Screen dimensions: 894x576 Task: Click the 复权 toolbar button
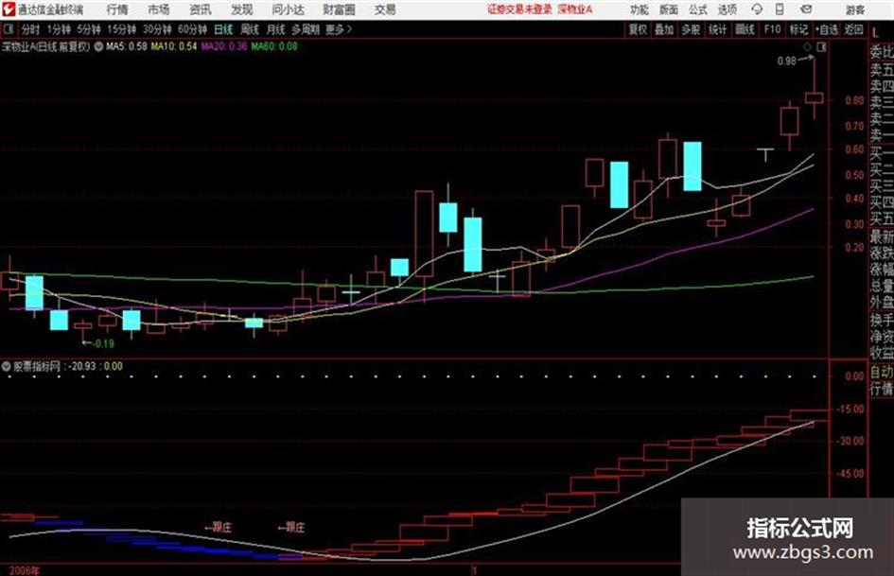[638, 29]
